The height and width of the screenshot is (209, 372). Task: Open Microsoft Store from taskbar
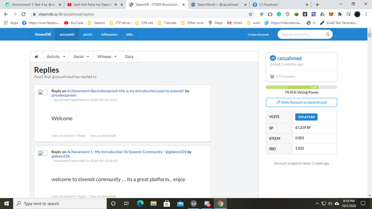point(167,204)
